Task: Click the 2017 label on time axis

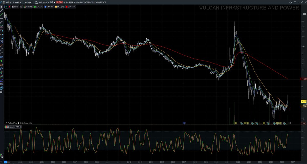Action: tap(184, 162)
